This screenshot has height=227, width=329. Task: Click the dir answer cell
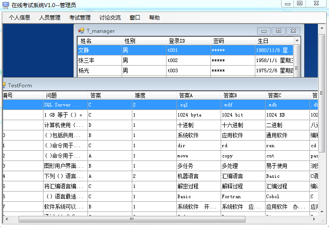199,145
